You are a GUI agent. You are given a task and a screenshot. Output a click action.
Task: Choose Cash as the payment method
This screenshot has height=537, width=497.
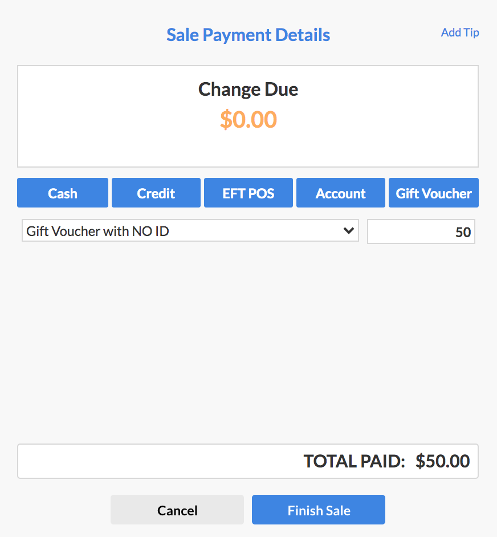(x=63, y=193)
